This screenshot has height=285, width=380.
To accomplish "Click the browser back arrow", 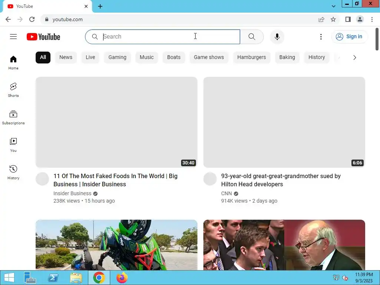I will click(x=8, y=19).
